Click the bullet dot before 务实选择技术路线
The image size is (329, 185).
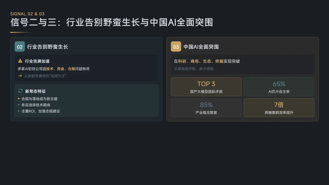pos(19,105)
